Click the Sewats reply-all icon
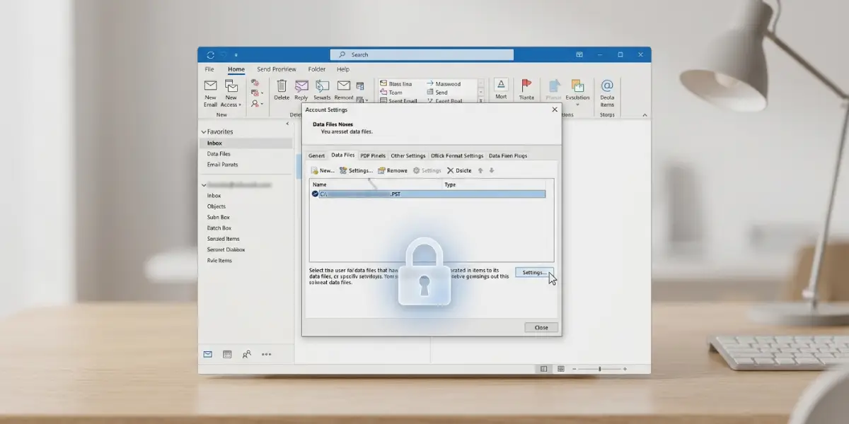This screenshot has height=424, width=849. coord(322,86)
